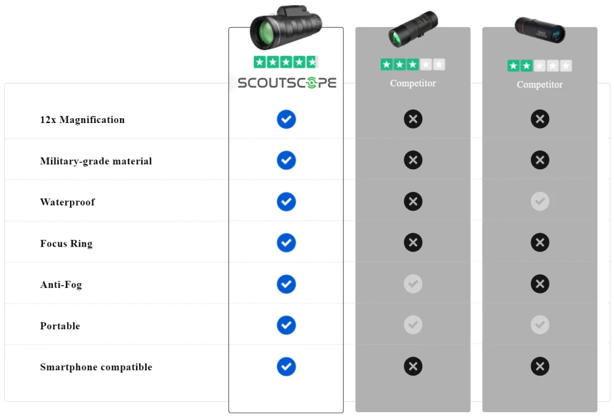Click second competitor's X for Smartphone compatible
This screenshot has width=614, height=417.
click(x=540, y=367)
